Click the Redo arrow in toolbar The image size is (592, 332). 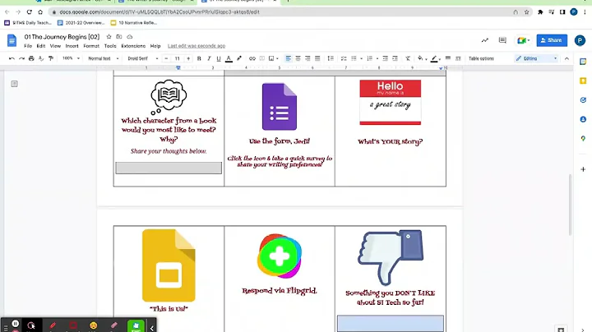click(x=21, y=58)
